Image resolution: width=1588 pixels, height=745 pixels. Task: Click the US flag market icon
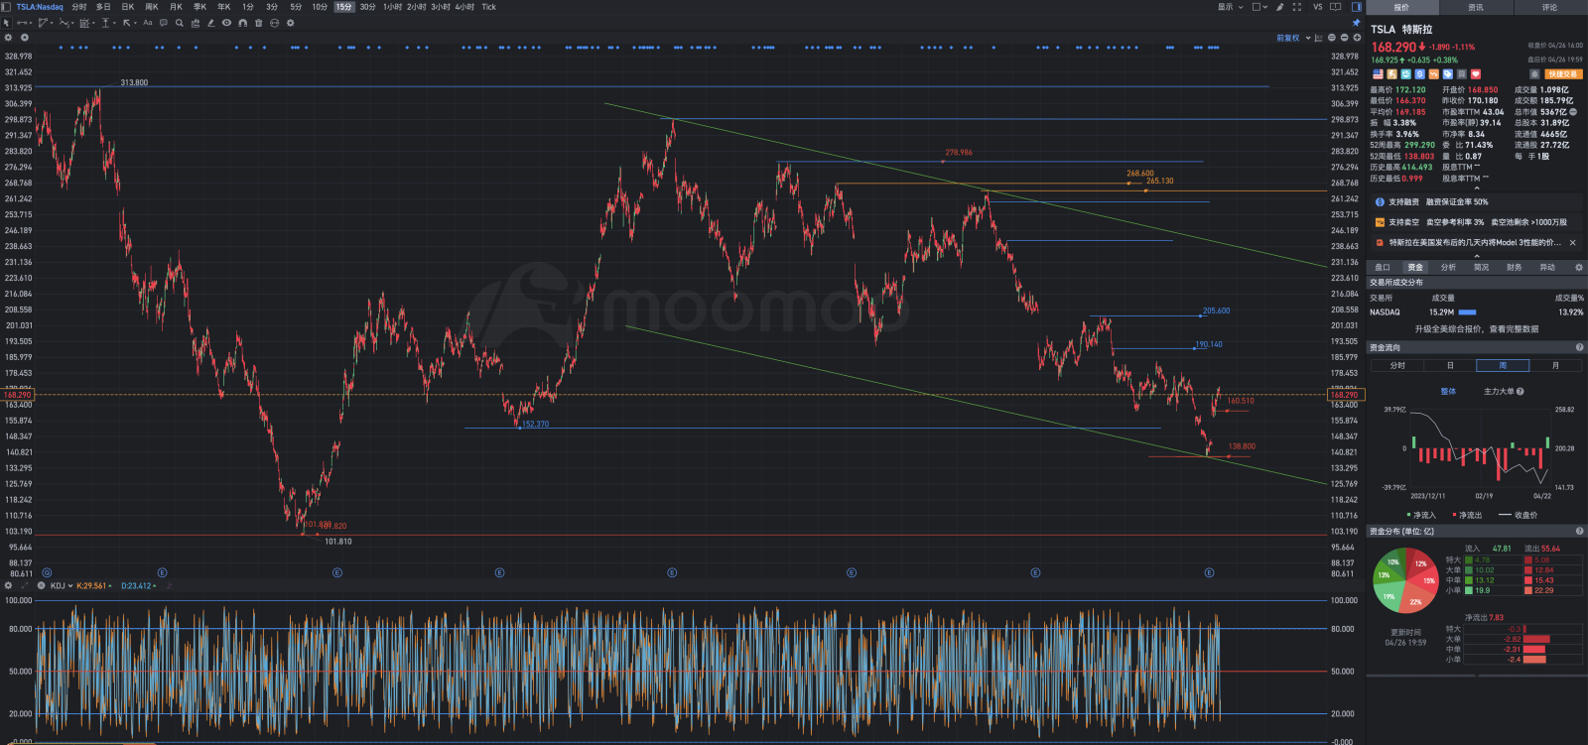[x=1378, y=74]
